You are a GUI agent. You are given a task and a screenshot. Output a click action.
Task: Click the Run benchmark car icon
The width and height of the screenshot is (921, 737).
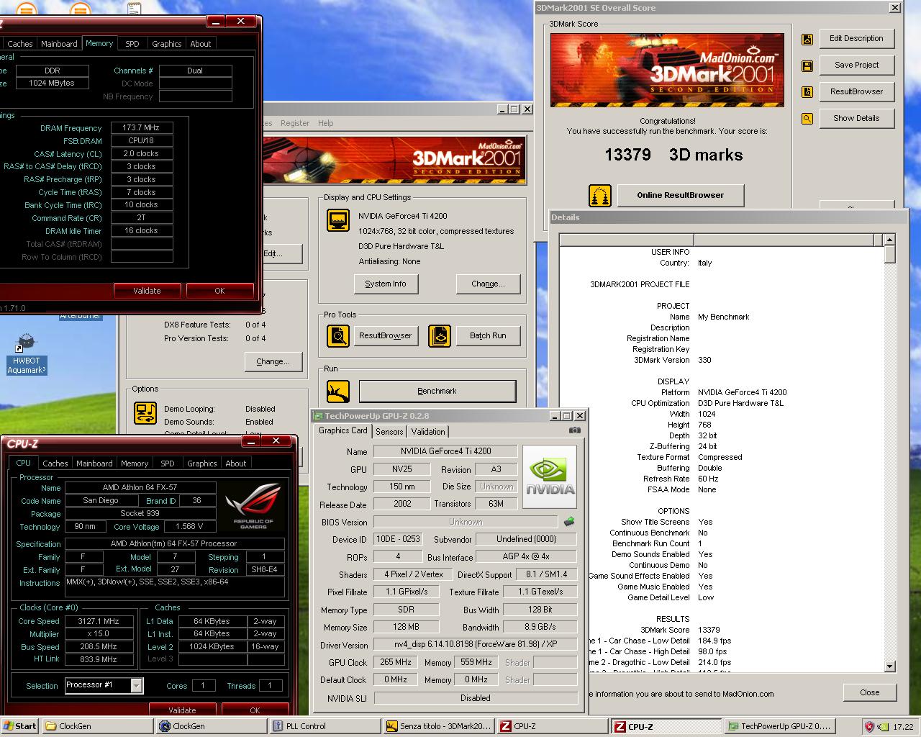(337, 392)
